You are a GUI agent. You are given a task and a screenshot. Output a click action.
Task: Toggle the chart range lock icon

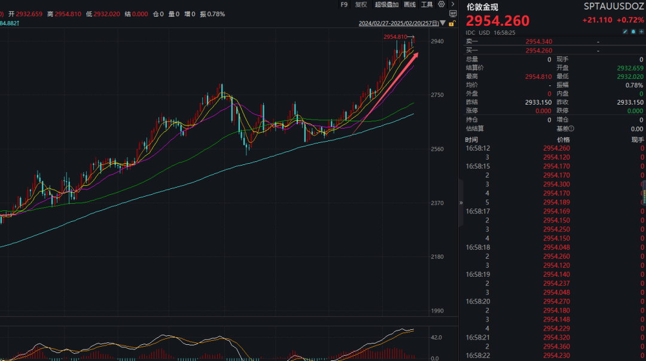[x=450, y=24]
